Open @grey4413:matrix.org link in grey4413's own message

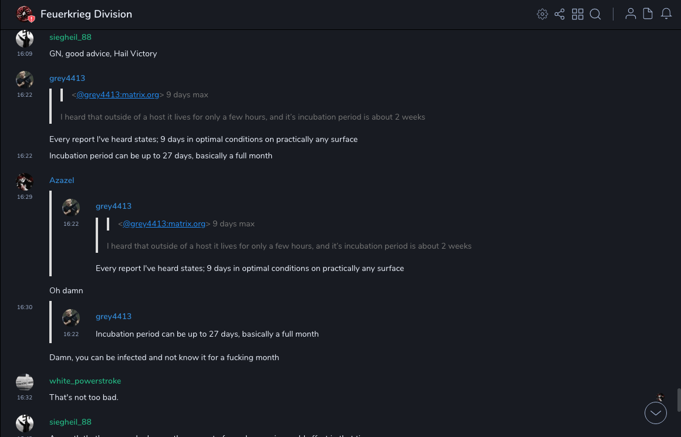point(118,94)
